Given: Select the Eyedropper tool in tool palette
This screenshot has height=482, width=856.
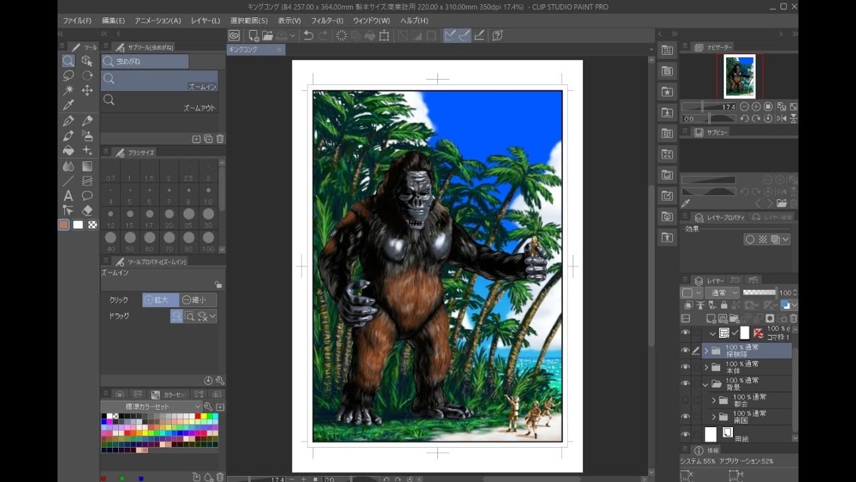Looking at the screenshot, I should pos(68,105).
